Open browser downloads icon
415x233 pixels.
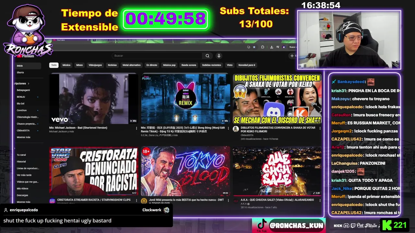[x=271, y=47]
